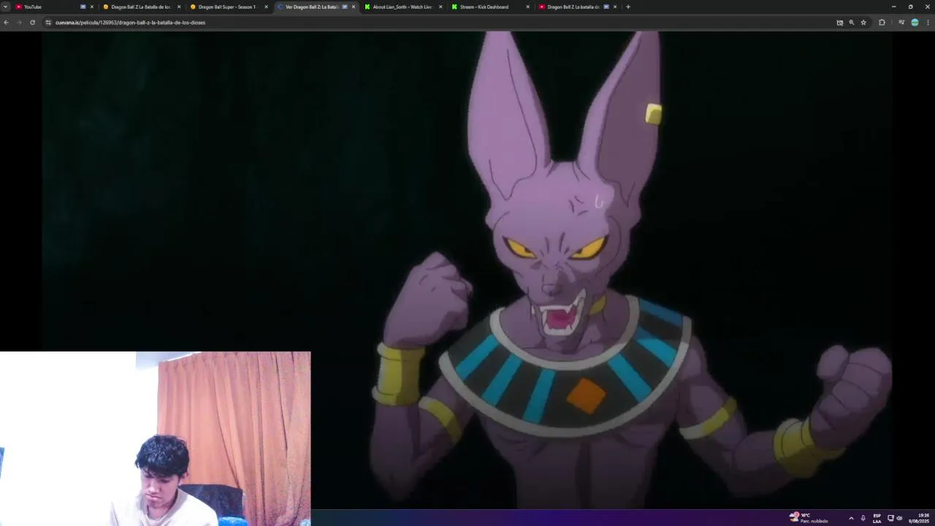Close the Stream - Kick Dashboard tab
Image resolution: width=935 pixels, height=526 pixels.
[x=527, y=7]
